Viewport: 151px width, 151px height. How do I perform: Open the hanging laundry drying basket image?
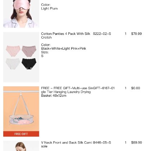point(21,111)
